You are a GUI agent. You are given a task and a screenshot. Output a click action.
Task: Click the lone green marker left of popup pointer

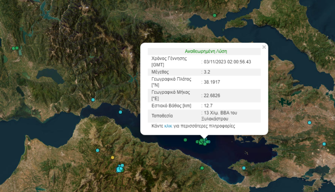pos(185,140)
